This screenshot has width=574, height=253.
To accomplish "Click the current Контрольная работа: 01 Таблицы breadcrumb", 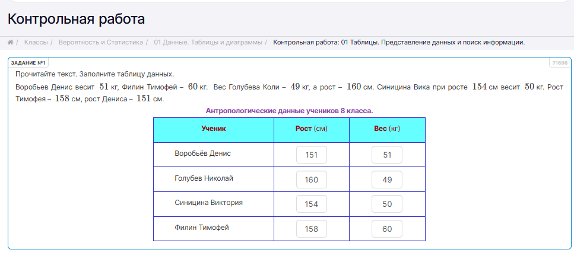I will (399, 43).
